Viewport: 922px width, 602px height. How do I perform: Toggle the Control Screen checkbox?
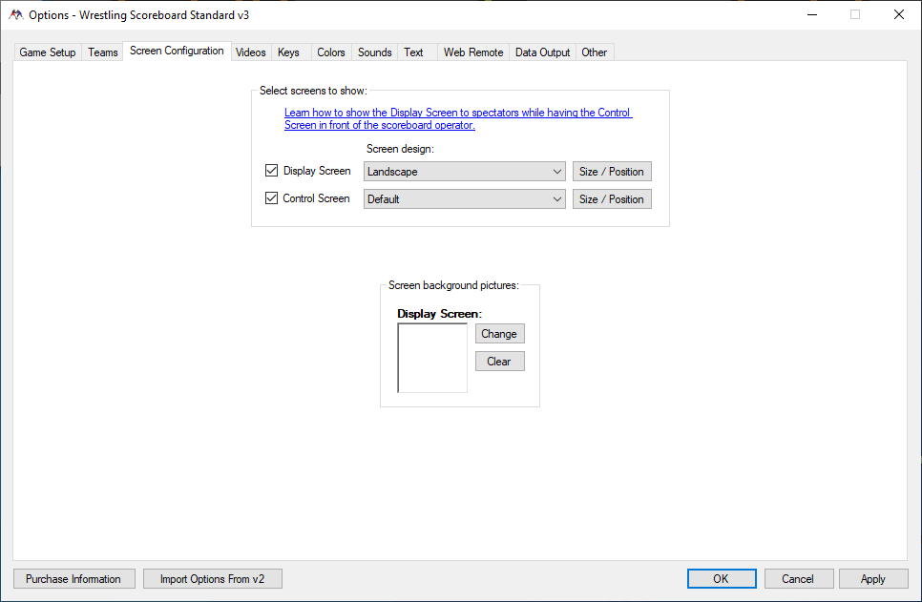pyautogui.click(x=272, y=198)
